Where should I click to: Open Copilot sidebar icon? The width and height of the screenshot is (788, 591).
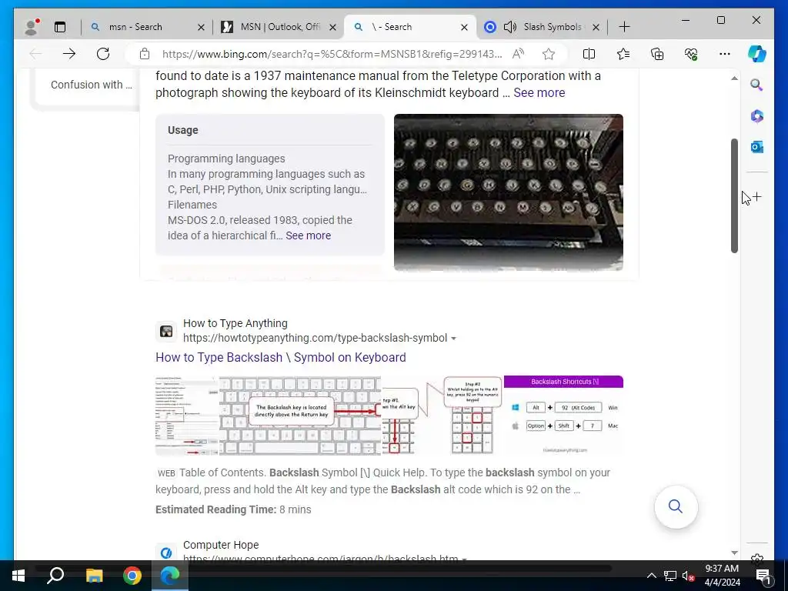[x=757, y=54]
